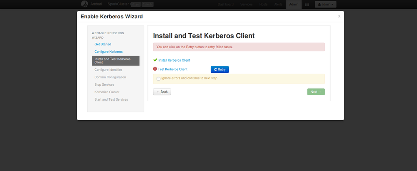Go to Get Started wizard step
This screenshot has height=171, width=417.
103,44
